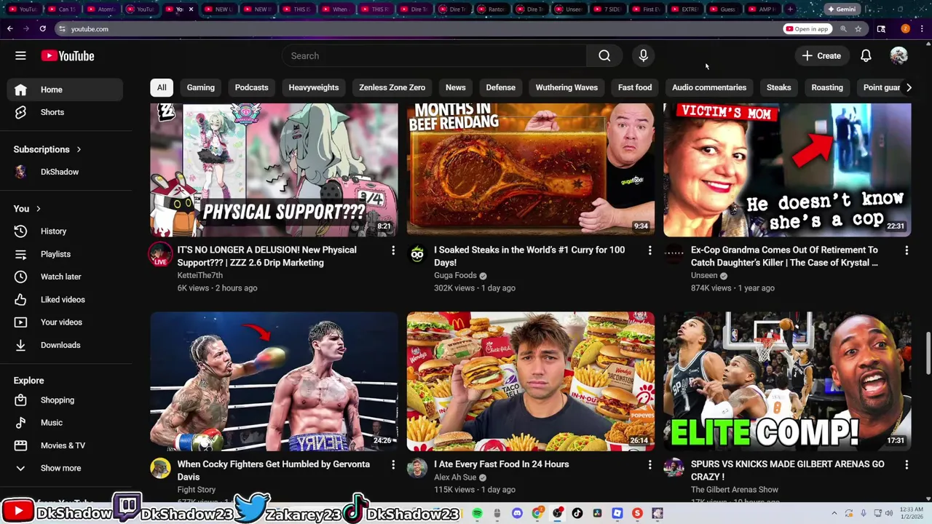
Task: Click the browser reload button
Action: click(x=43, y=29)
